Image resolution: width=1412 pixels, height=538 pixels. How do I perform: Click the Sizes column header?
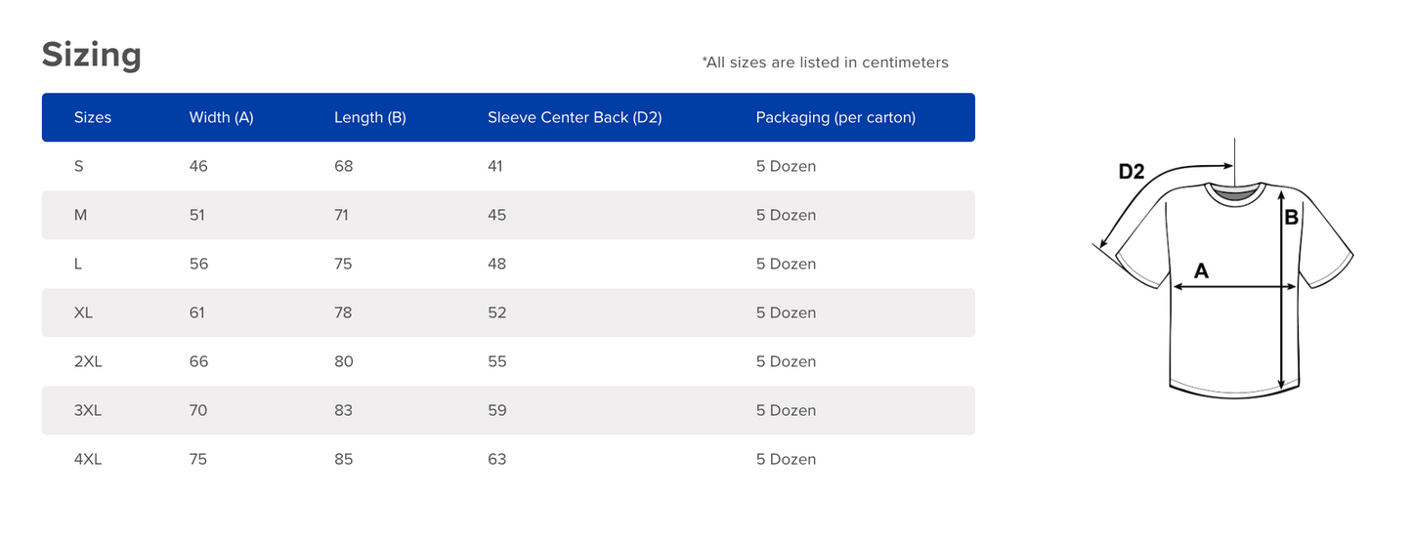(93, 117)
